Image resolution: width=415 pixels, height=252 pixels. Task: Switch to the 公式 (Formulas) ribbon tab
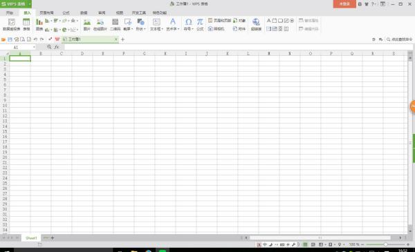[66, 12]
